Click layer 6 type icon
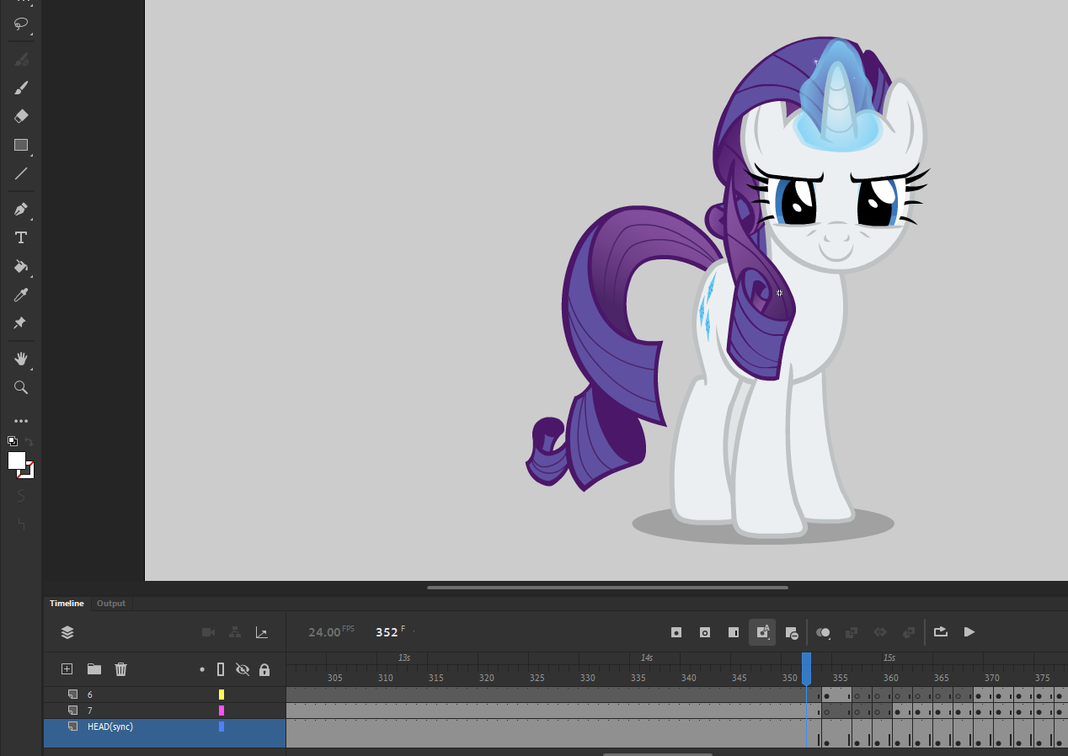Image resolution: width=1068 pixels, height=756 pixels. [73, 695]
